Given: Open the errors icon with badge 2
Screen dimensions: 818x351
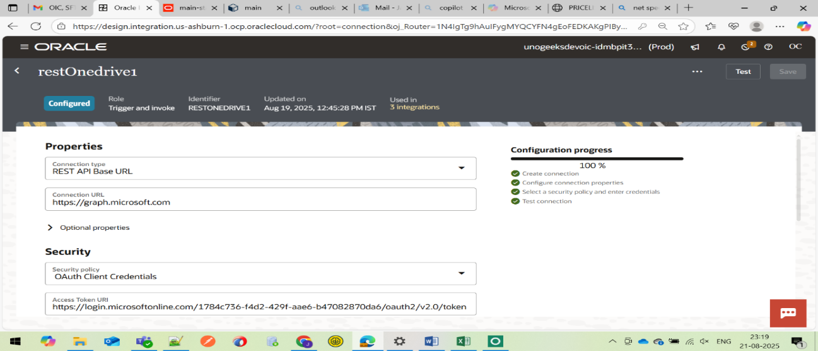Looking at the screenshot, I should pos(747,47).
